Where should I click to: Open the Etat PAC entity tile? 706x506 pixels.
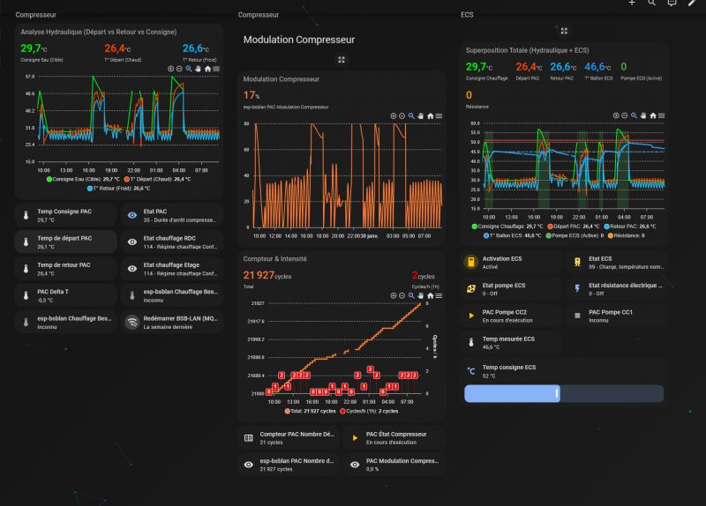coord(172,214)
